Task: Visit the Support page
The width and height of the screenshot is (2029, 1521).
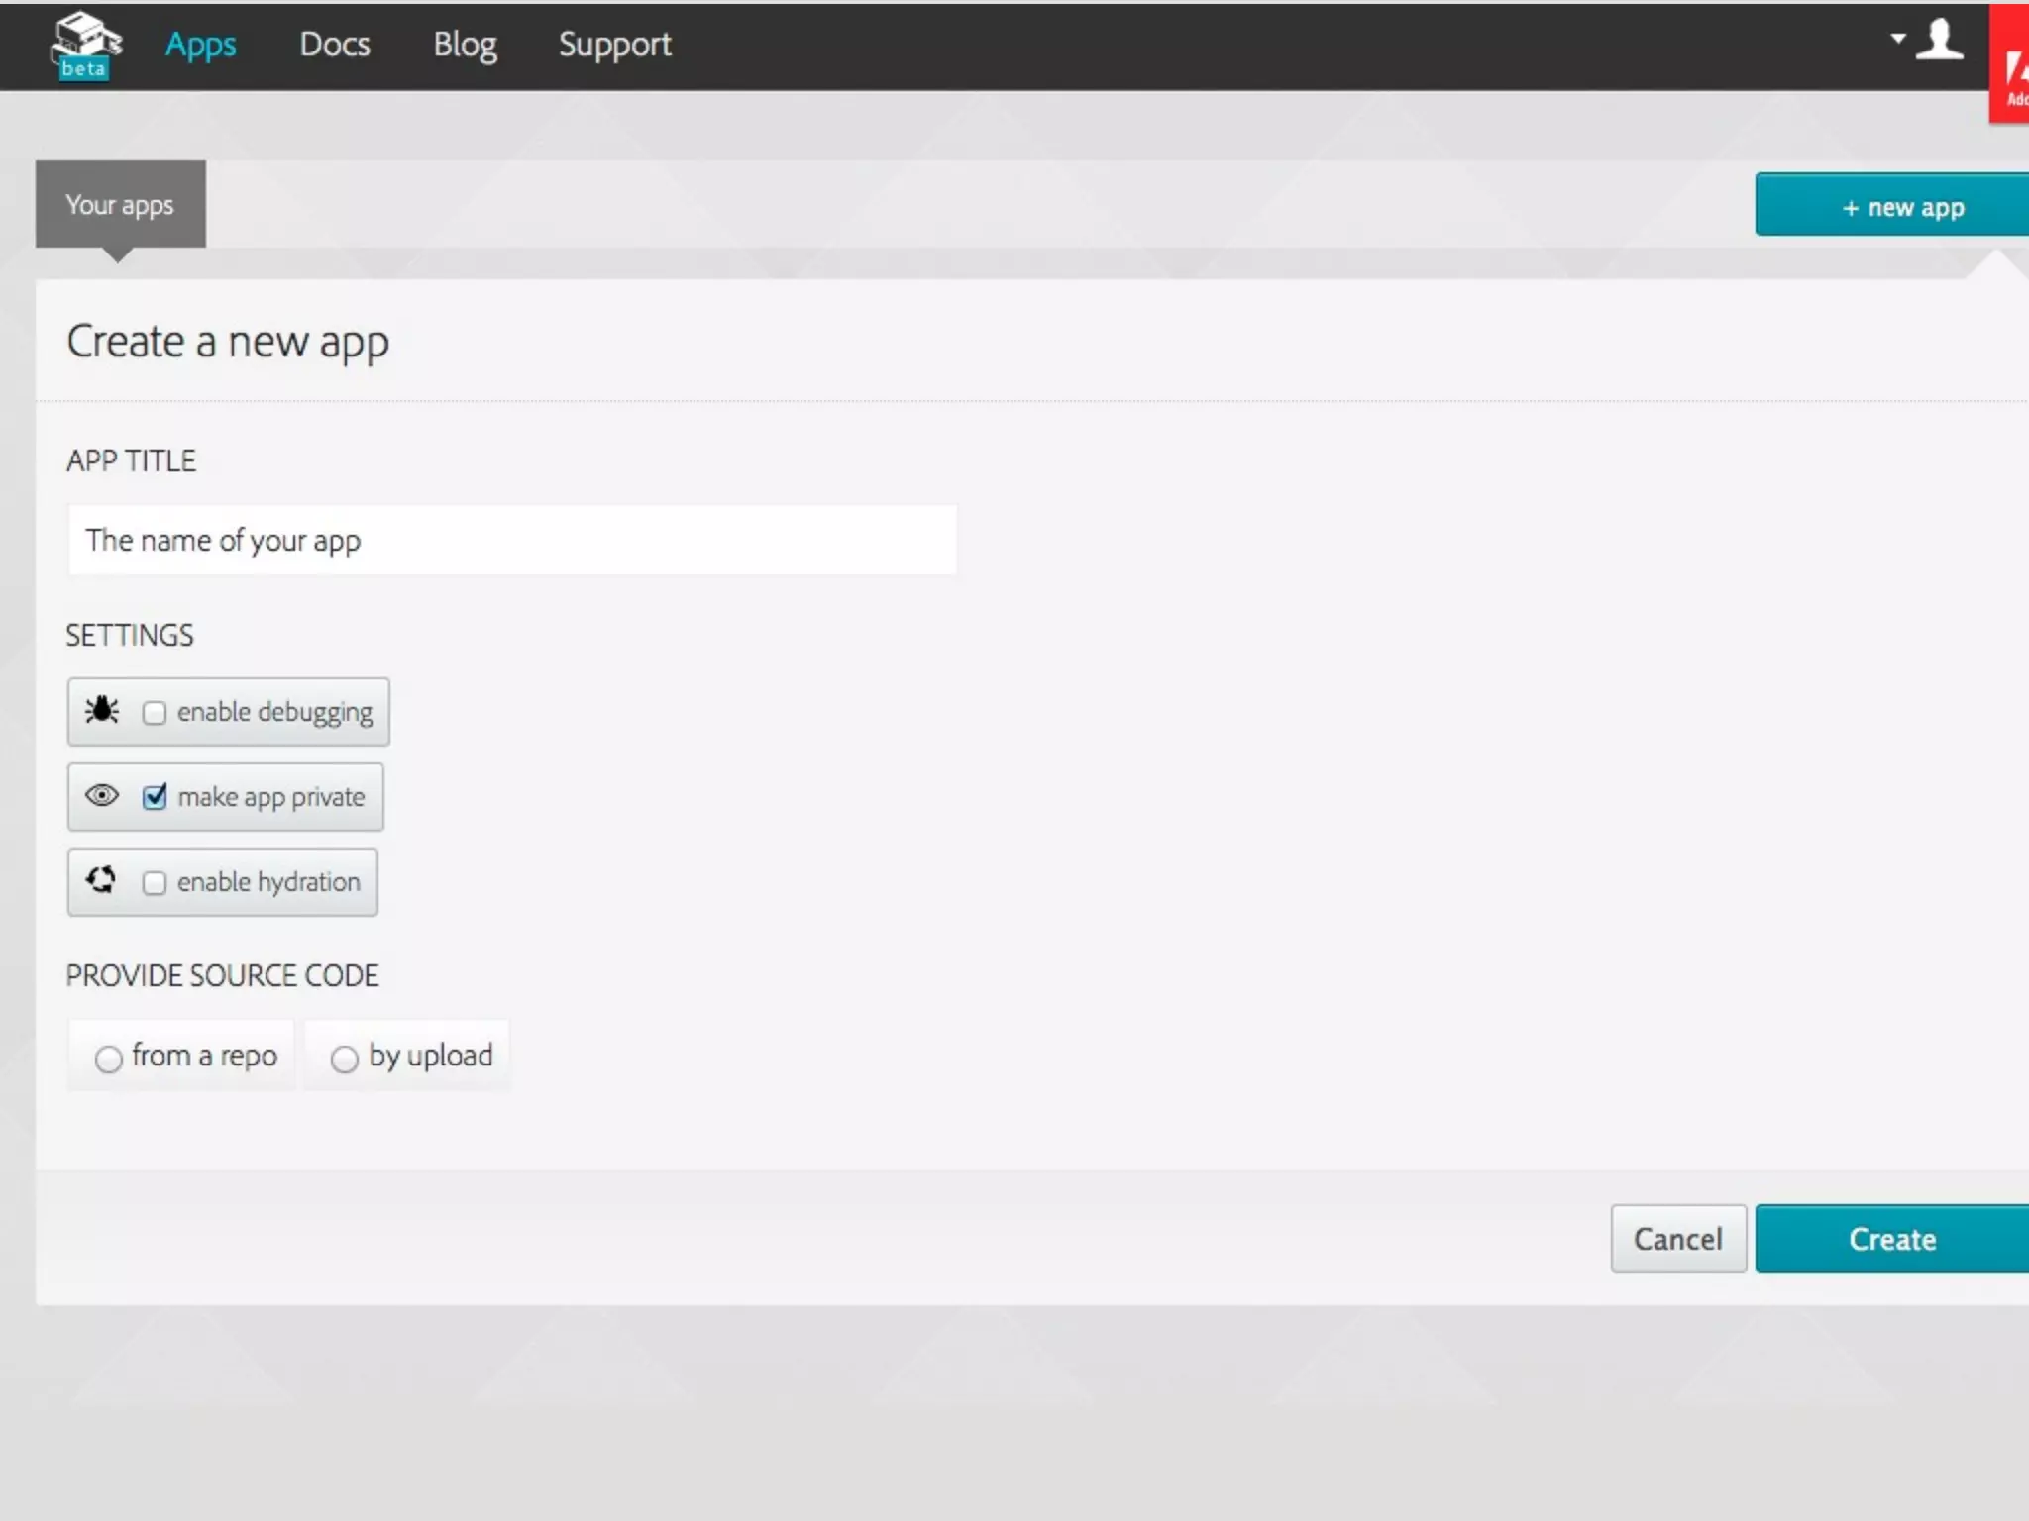Action: click(x=614, y=45)
